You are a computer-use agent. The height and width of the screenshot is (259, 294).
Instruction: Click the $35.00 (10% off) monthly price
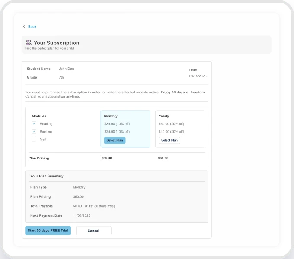coord(117,124)
